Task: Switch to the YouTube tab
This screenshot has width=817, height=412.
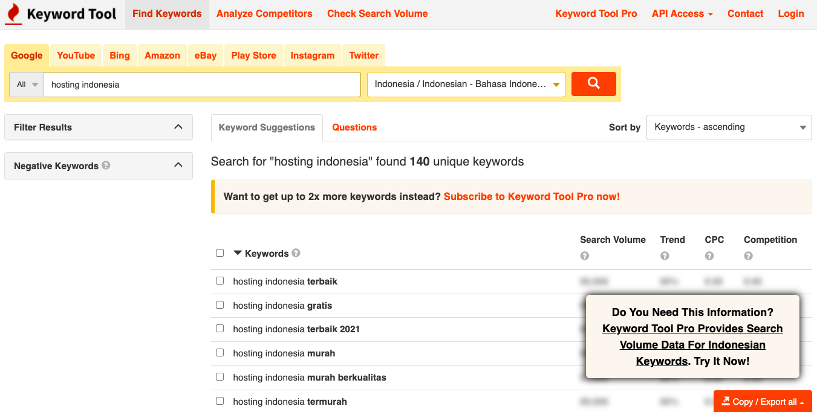Action: tap(76, 55)
